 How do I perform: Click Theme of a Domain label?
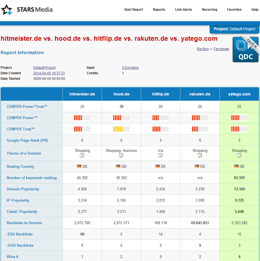tap(24, 153)
